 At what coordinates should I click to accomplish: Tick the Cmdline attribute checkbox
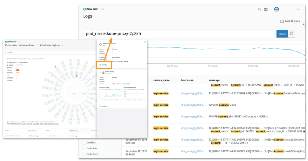(x=84, y=143)
